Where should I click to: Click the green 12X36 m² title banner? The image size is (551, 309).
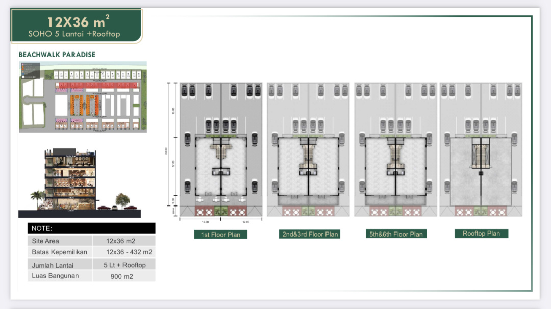pos(77,27)
